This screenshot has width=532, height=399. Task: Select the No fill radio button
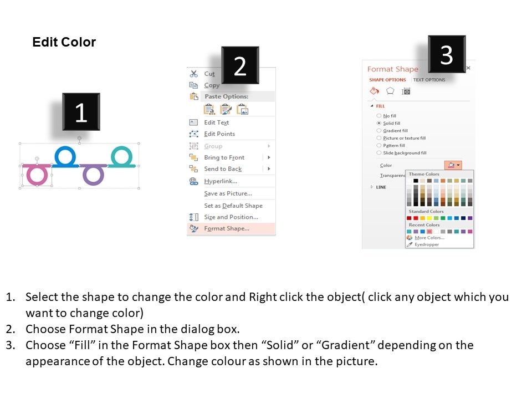(379, 116)
